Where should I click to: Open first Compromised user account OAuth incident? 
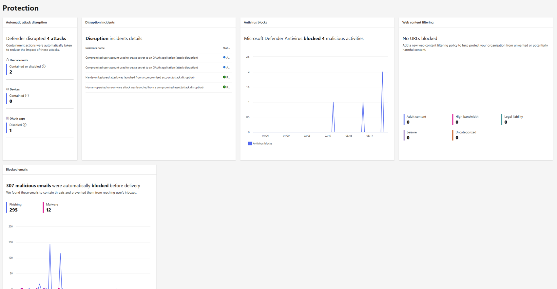point(142,58)
